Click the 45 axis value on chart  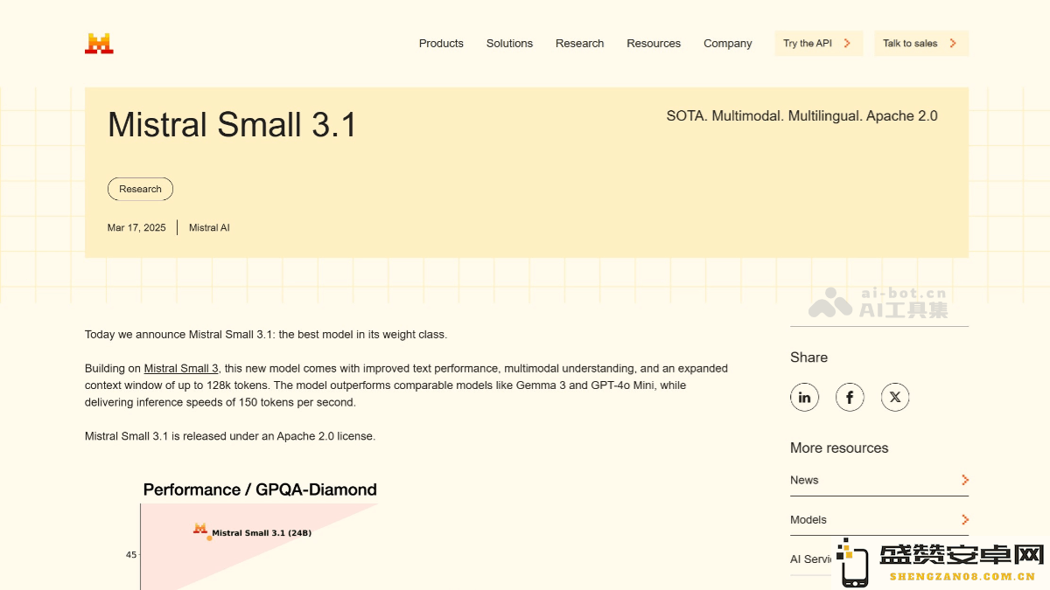(x=131, y=554)
